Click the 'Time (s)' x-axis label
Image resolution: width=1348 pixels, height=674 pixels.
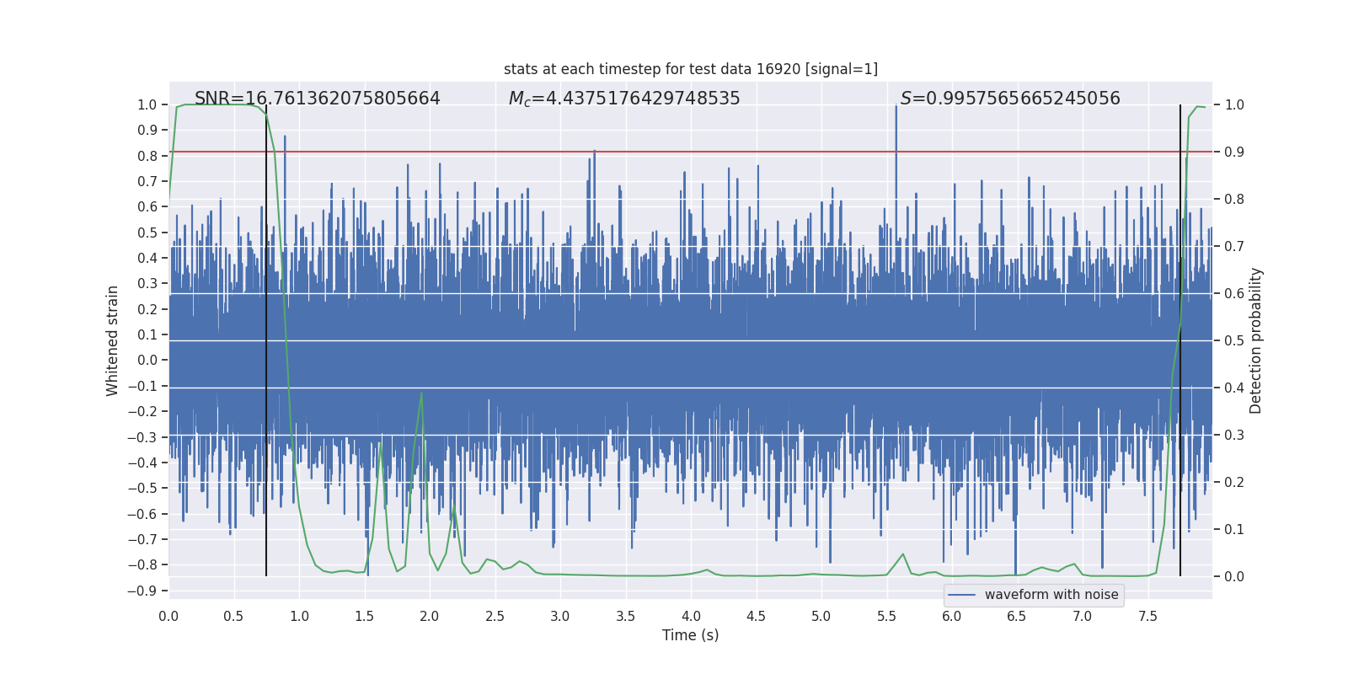(691, 635)
